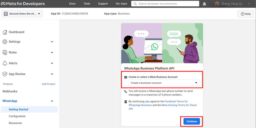The height and width of the screenshot is (128, 256).
Task: Open the app selector dropdown
Action: (22, 14)
